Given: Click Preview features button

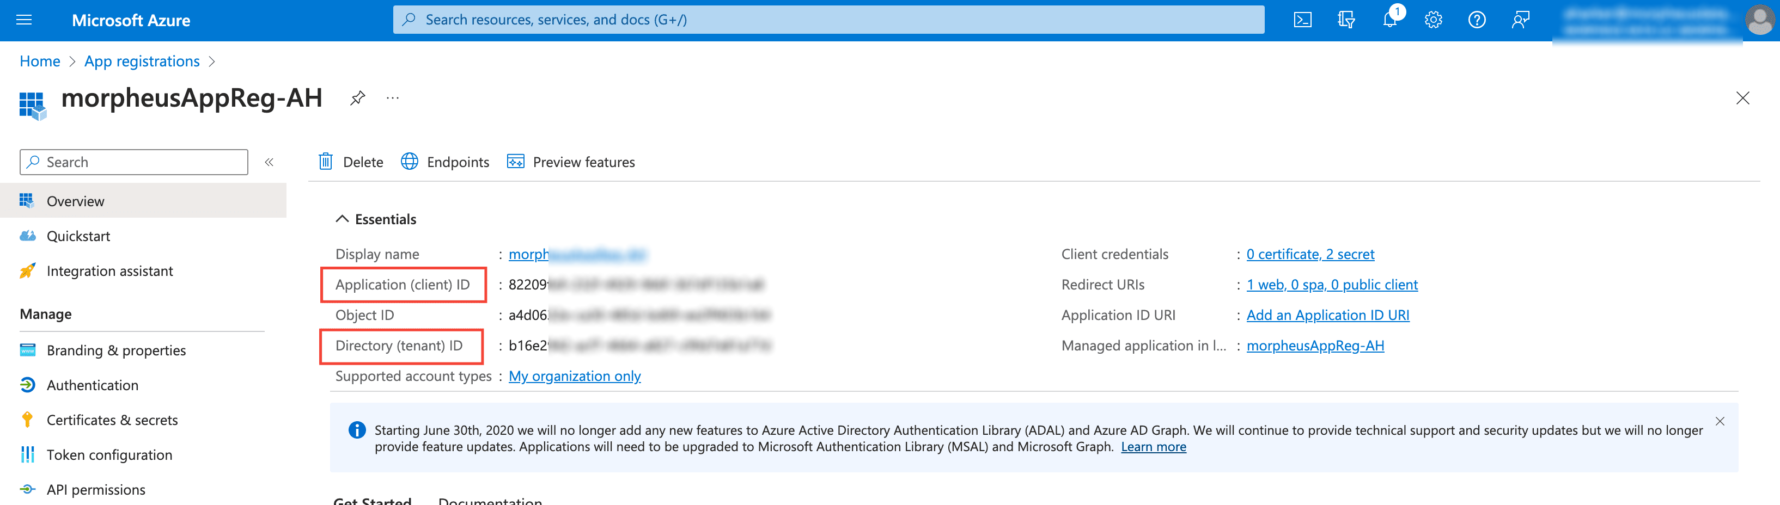Looking at the screenshot, I should pos(571,162).
